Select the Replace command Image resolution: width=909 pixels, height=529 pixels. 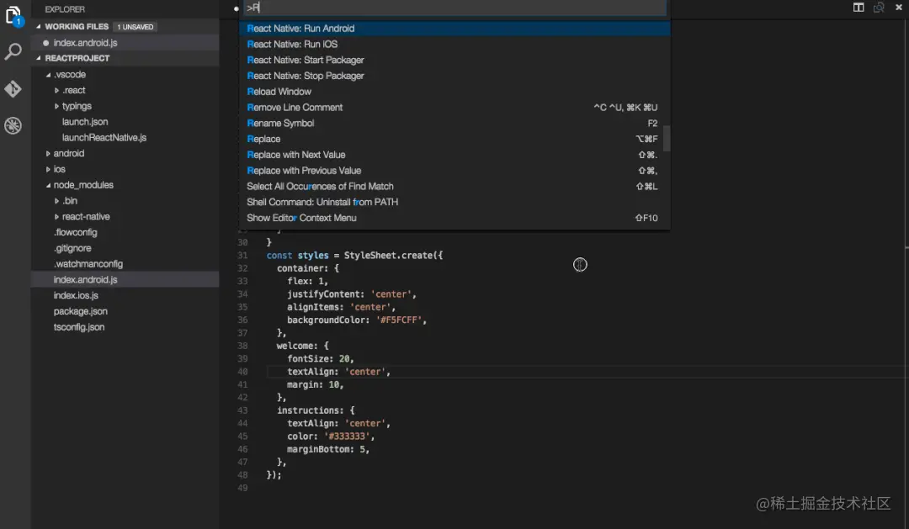point(454,139)
